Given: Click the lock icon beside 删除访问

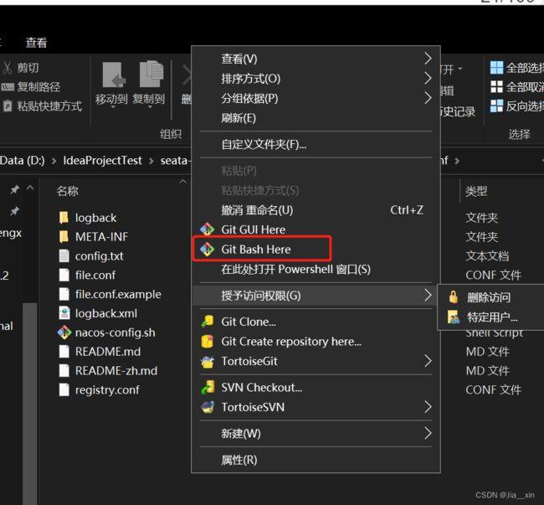Looking at the screenshot, I should [x=453, y=297].
